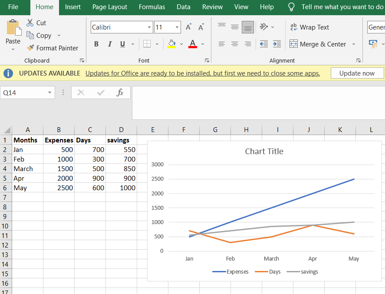The height and width of the screenshot is (294, 385).
Task: Click the Center horizontal alignment icon
Action: [235, 44]
